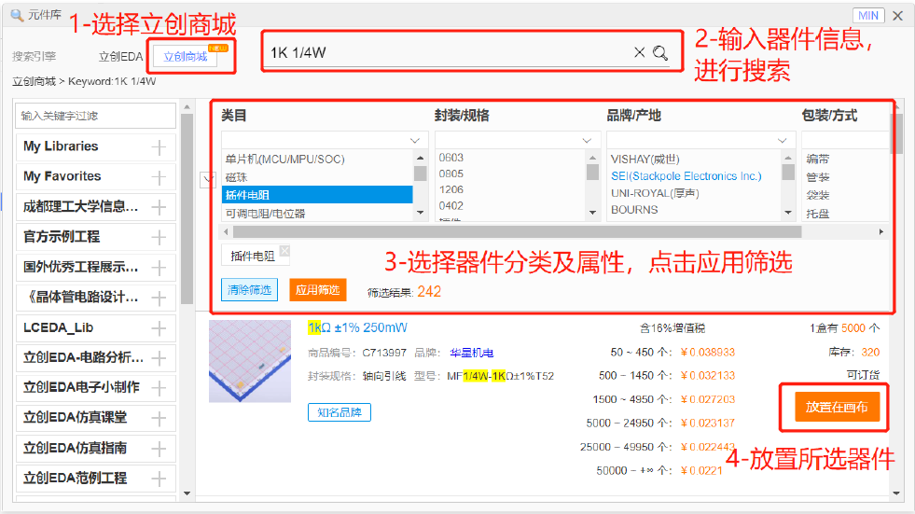Select VISHAY(威世) brand

tap(645, 160)
